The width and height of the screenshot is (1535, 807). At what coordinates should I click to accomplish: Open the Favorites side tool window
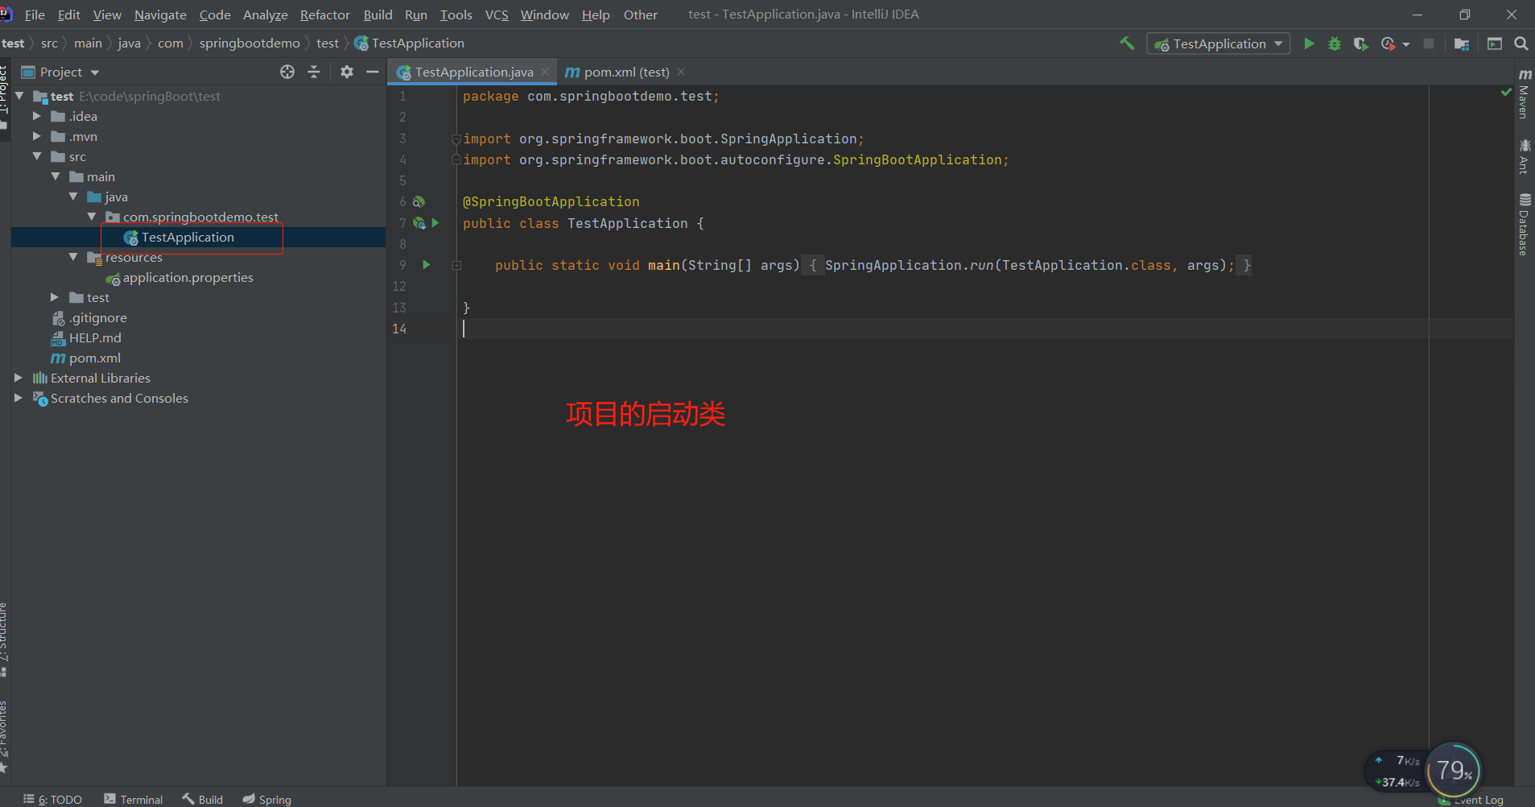4,736
